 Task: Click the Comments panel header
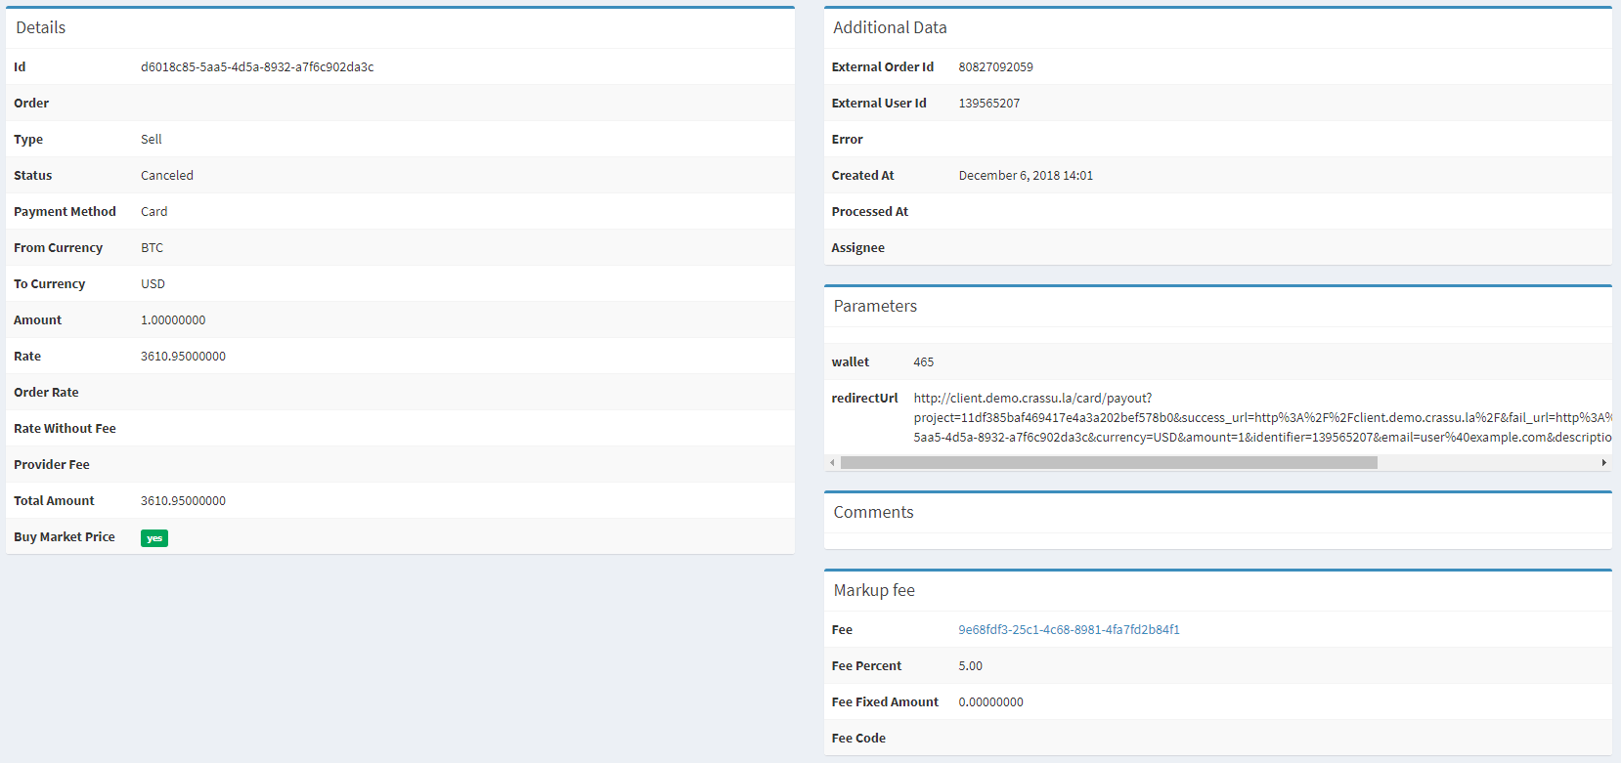click(873, 513)
